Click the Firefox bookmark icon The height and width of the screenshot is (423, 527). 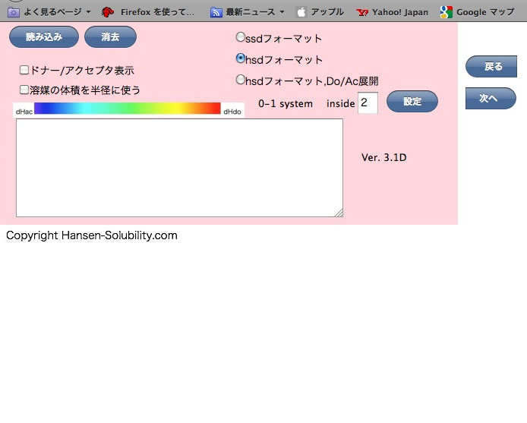pos(108,12)
